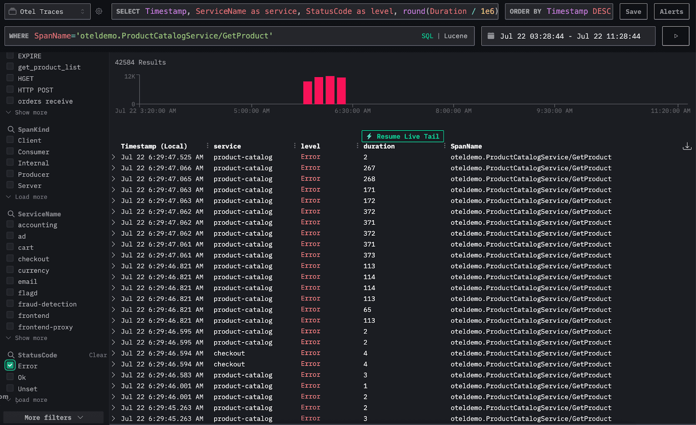
Task: Click the Resume Live Tail button
Action: point(402,136)
